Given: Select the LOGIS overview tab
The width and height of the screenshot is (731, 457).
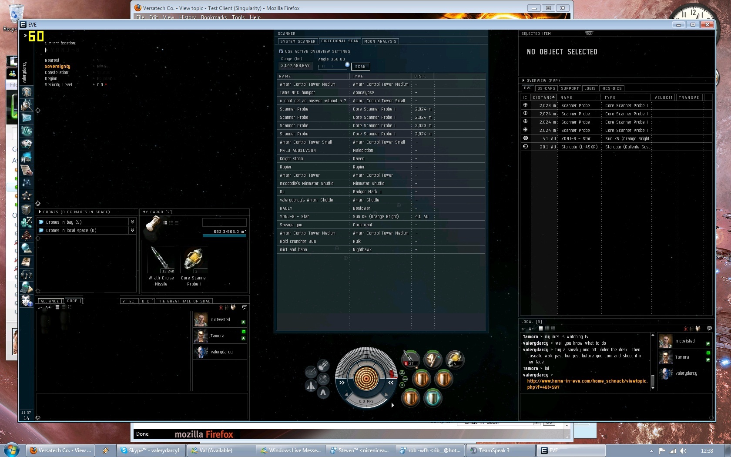Looking at the screenshot, I should (590, 88).
